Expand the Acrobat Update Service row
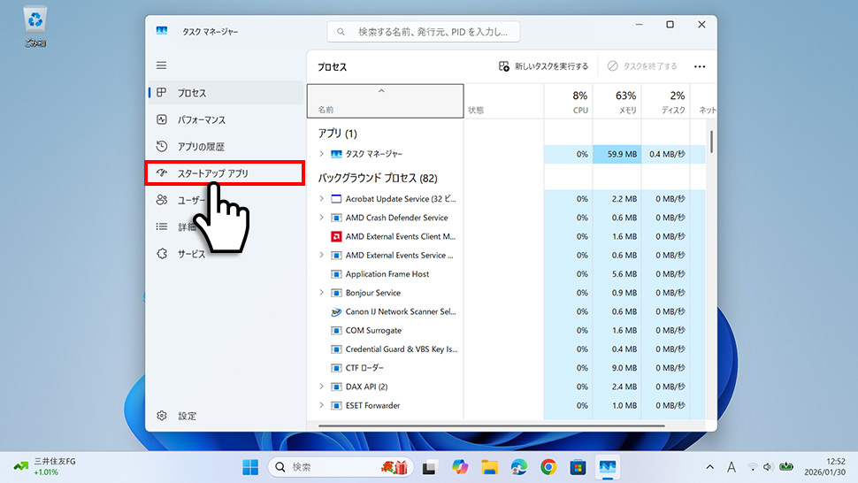This screenshot has height=483, width=858. pyautogui.click(x=321, y=199)
